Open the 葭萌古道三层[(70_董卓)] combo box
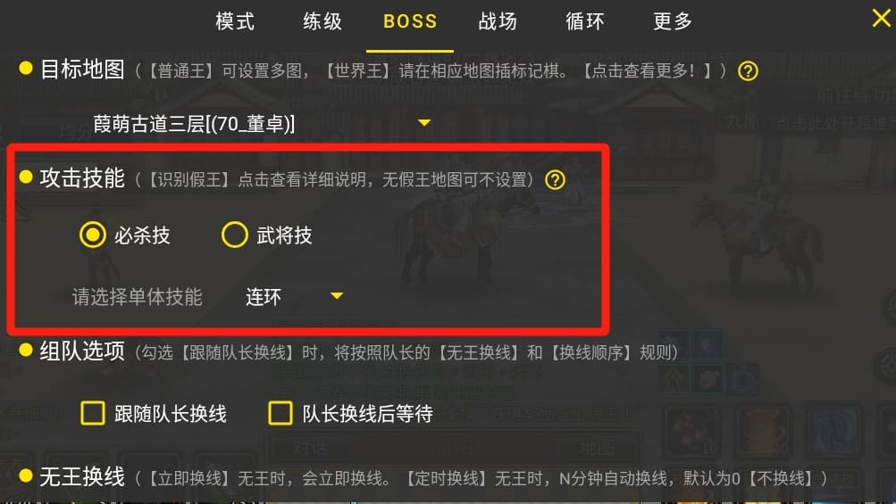This screenshot has width=896, height=504. tap(263, 123)
